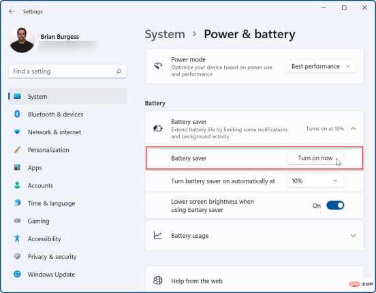The image size is (376, 293).
Task: Click the Battery usage chart icon
Action: pyautogui.click(x=158, y=235)
